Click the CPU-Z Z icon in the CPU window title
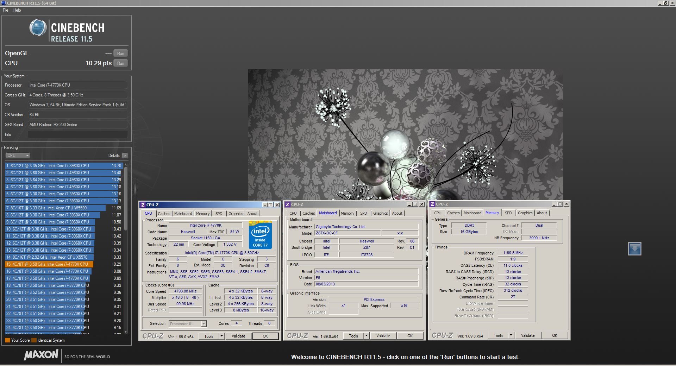This screenshot has width=676, height=366. point(143,205)
